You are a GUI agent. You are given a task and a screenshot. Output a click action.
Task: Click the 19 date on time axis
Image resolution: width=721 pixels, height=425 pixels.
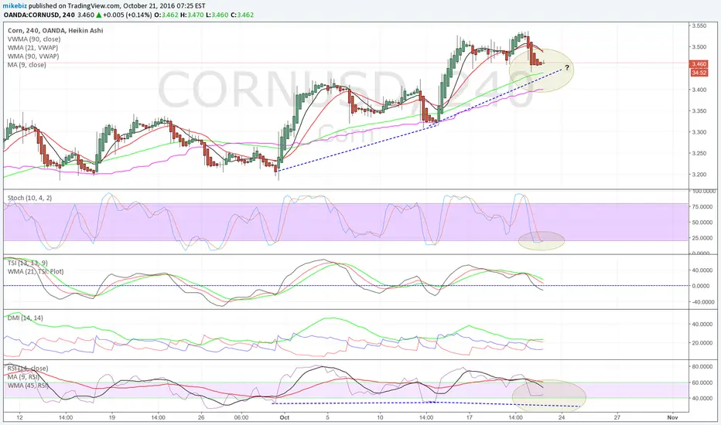[111, 417]
